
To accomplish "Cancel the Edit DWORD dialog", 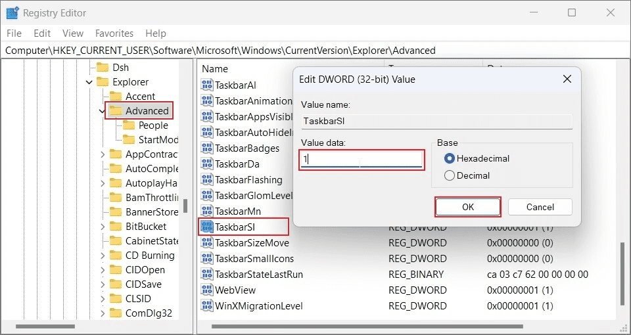I will click(x=540, y=207).
